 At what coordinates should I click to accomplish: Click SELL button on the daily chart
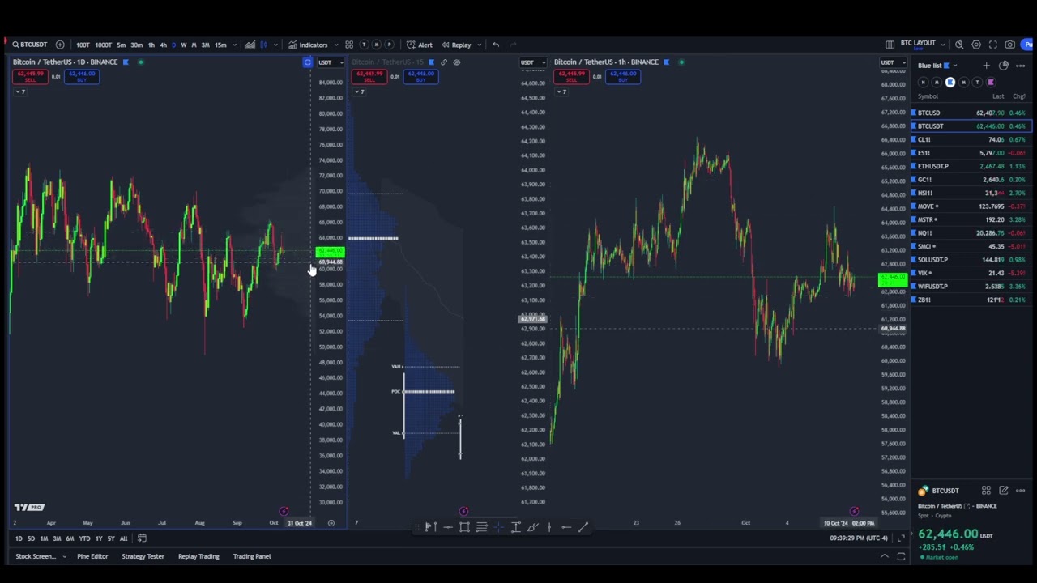click(x=32, y=76)
